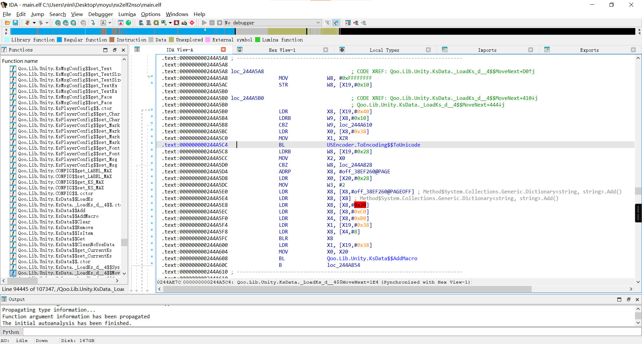642x344 pixels.
Task: Close the Hex View-1 tab
Action: (x=326, y=50)
